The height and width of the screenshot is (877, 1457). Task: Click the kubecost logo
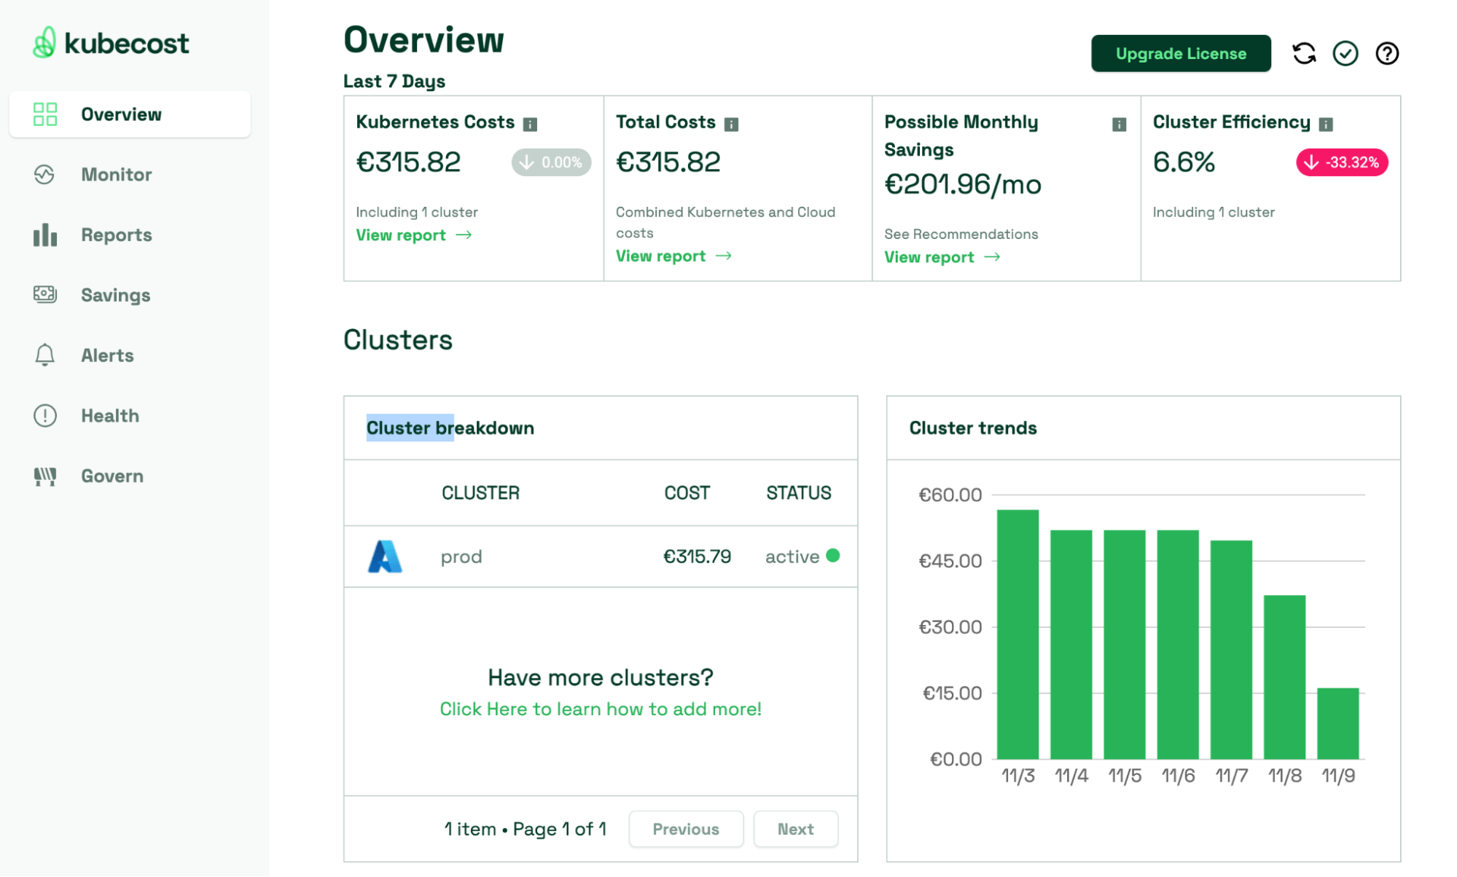[x=111, y=43]
